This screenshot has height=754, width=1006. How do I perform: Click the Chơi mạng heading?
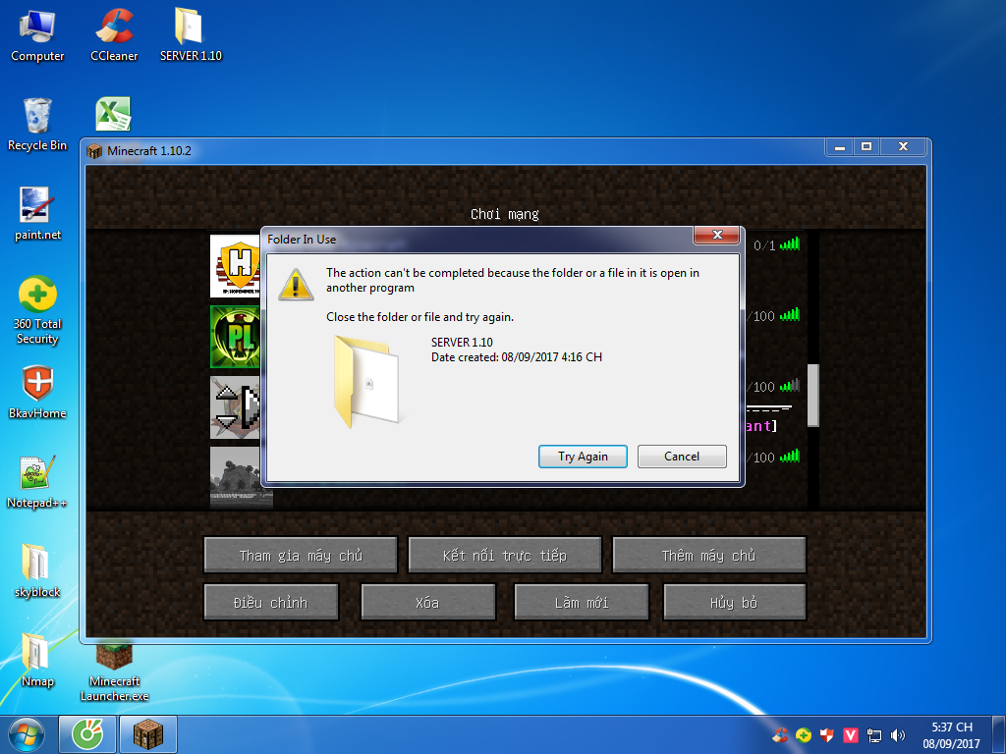tap(505, 214)
